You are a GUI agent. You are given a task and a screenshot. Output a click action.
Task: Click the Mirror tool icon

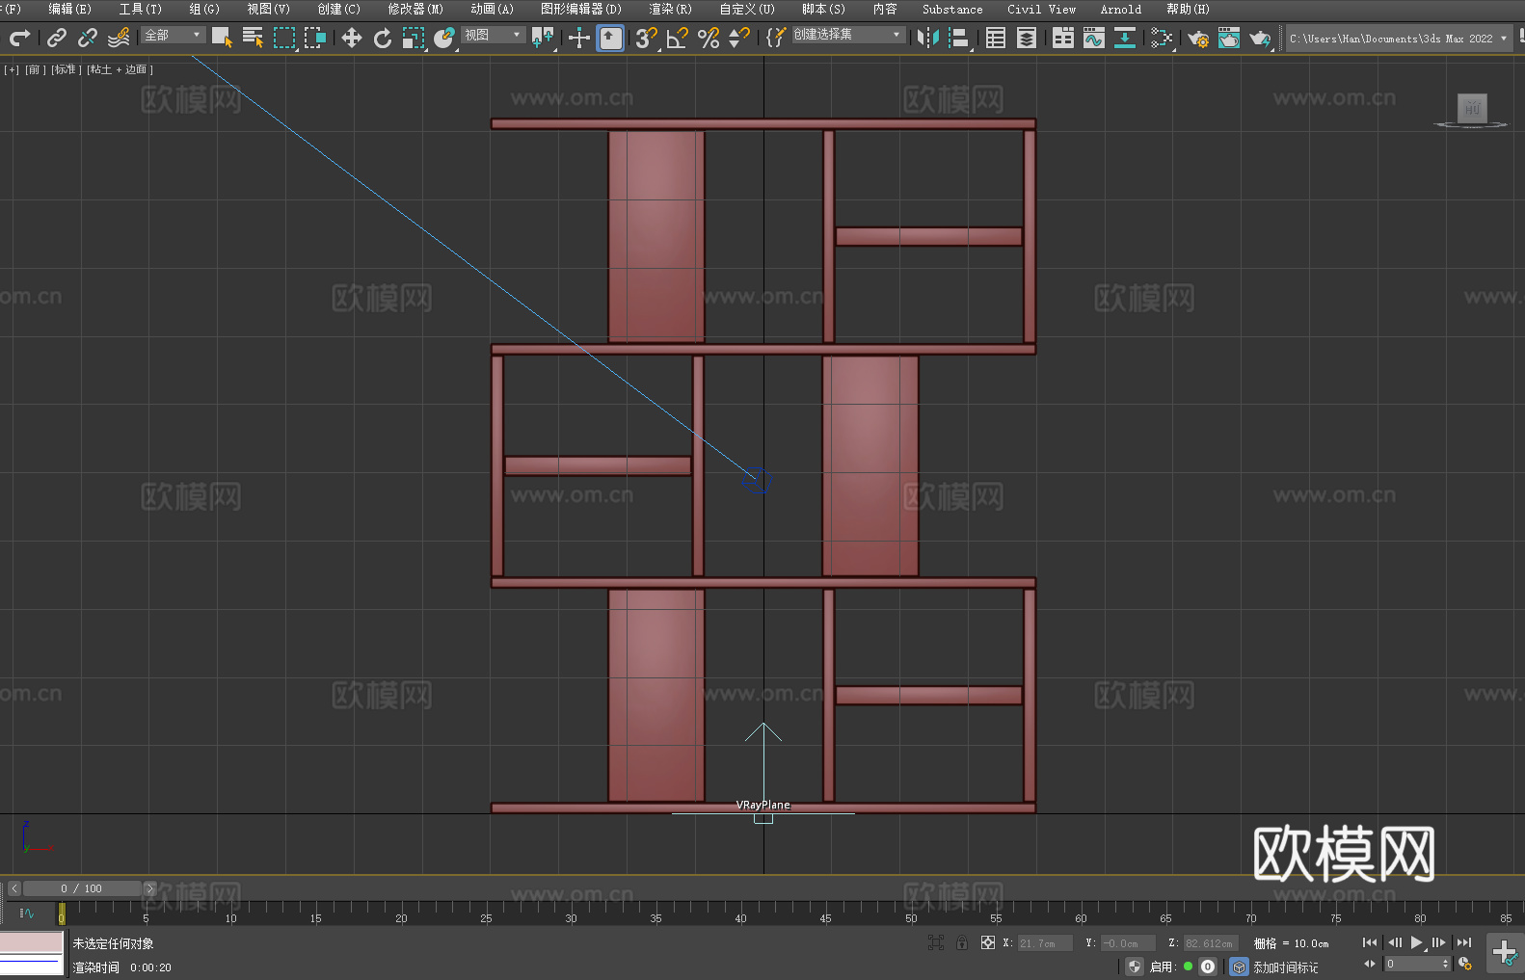tap(928, 38)
